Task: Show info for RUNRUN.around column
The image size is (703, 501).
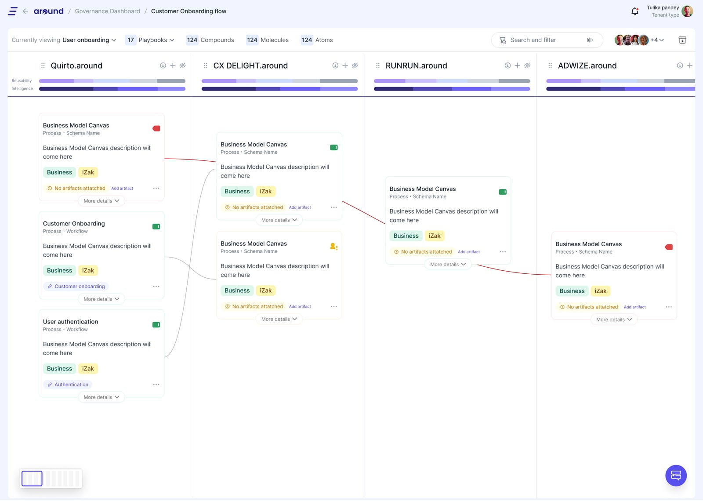Action: coord(507,65)
